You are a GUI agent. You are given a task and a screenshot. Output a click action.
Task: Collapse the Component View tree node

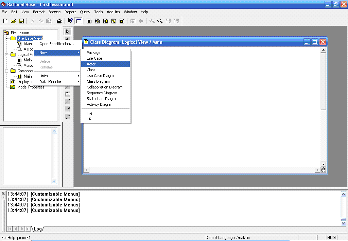[x=7, y=71]
